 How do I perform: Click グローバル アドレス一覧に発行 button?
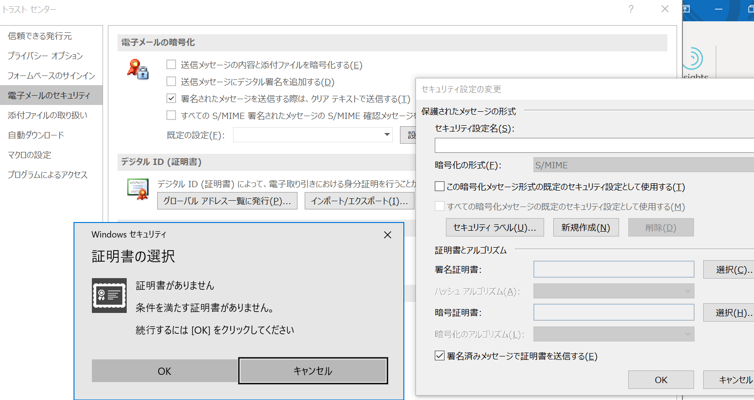(x=227, y=201)
